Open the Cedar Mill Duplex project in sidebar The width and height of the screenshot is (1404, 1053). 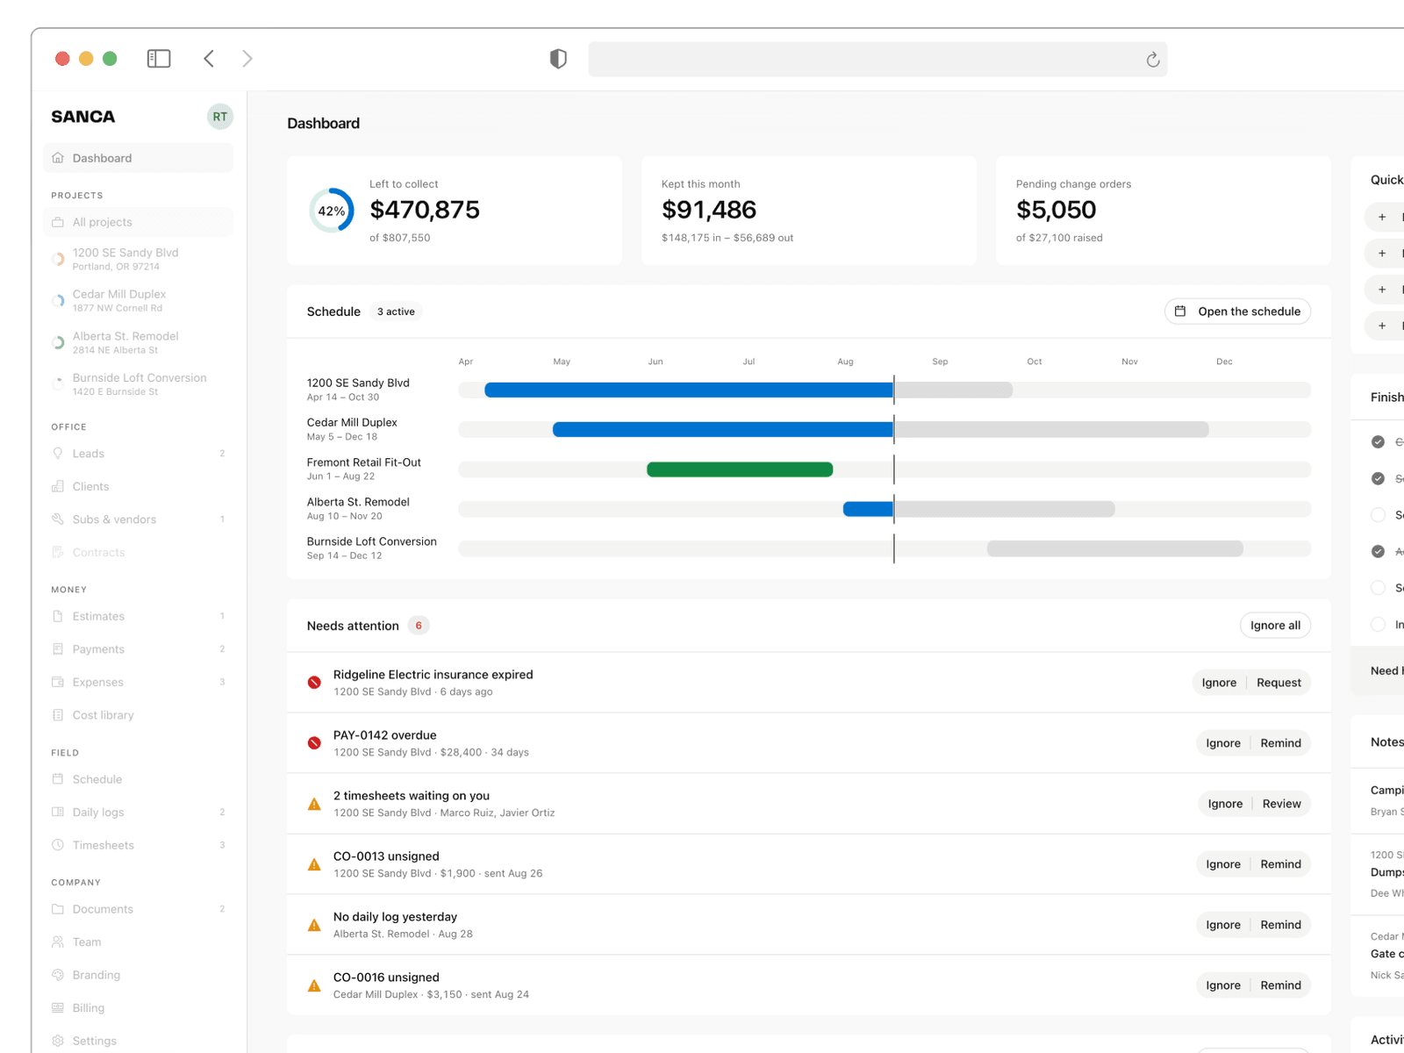tap(138, 300)
